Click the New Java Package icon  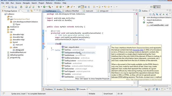coord(57,7)
